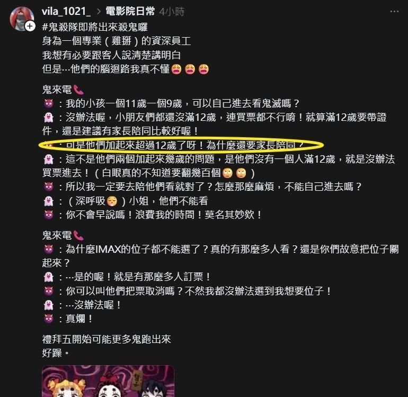Viewport: 408px width, 397px height.
Task: Click the username vila_1021_
Action: [x=66, y=11]
